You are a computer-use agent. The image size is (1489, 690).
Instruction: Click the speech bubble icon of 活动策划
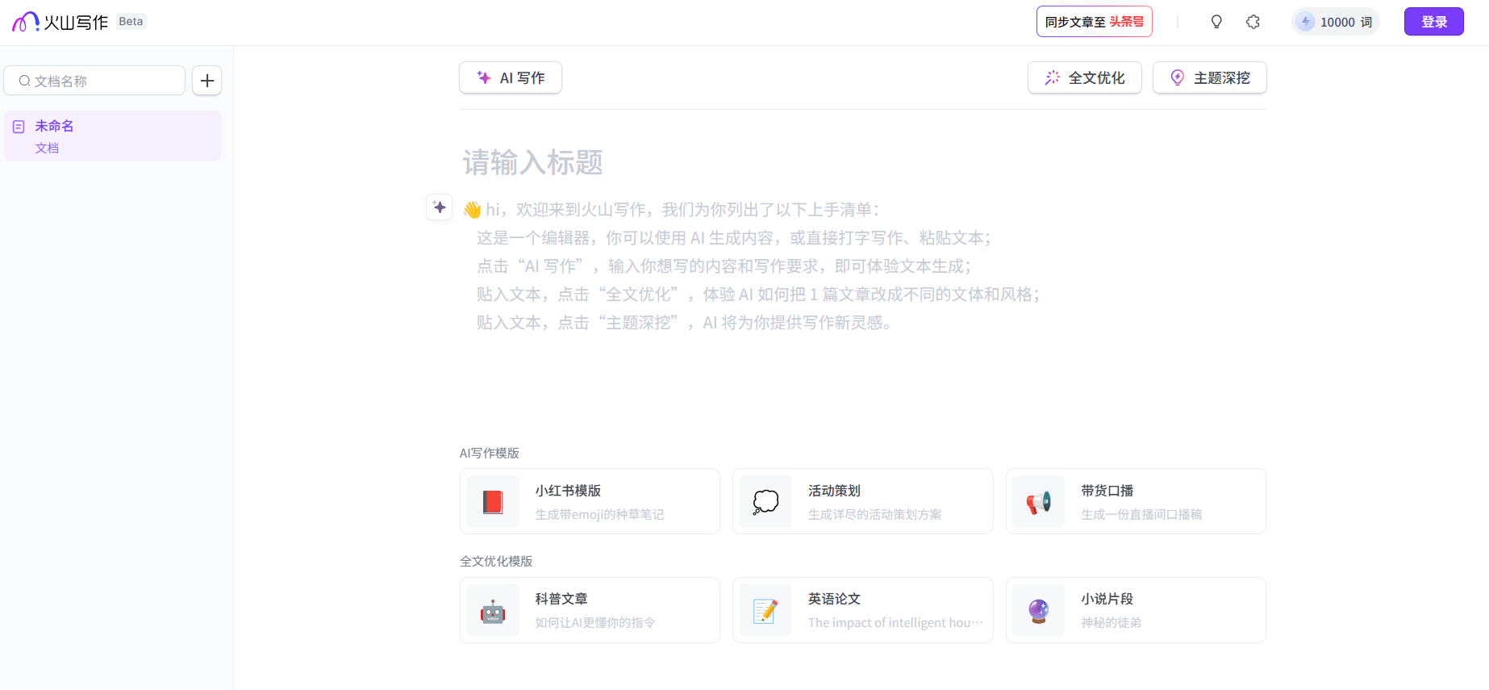coord(765,502)
